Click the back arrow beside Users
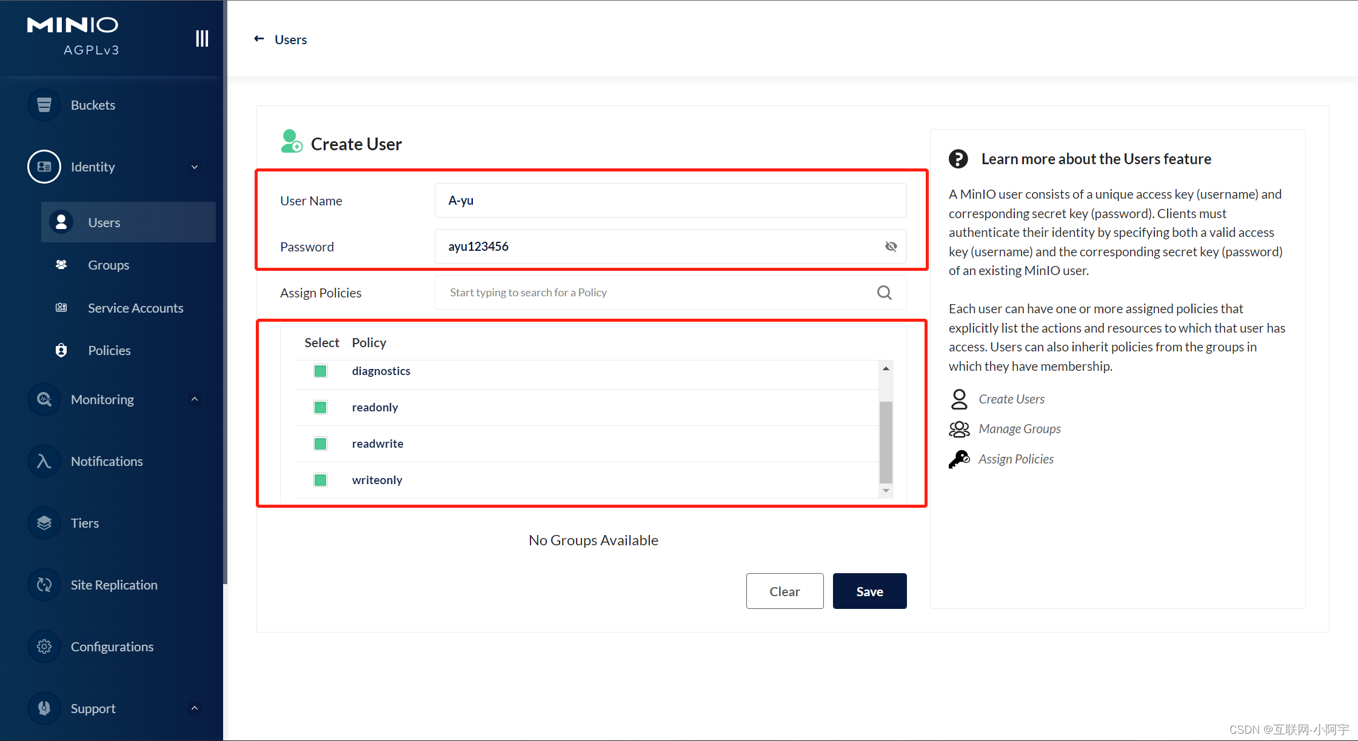The image size is (1358, 741). pyautogui.click(x=259, y=39)
